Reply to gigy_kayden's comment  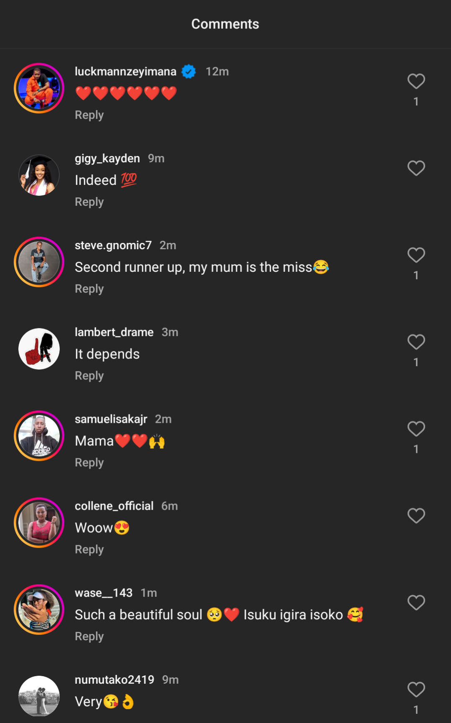pyautogui.click(x=89, y=202)
